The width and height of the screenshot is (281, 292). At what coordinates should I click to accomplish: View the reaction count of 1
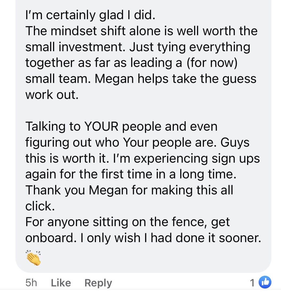click(x=252, y=283)
